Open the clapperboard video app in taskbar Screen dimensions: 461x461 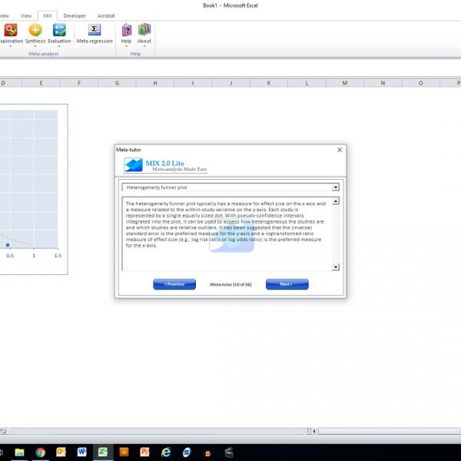229,453
